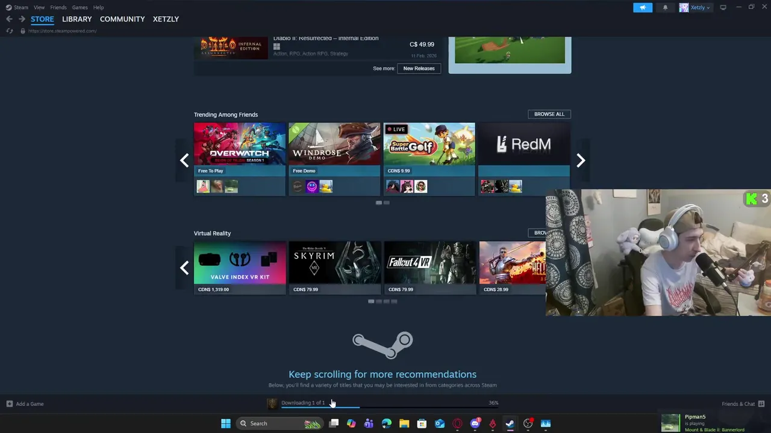This screenshot has height=433, width=771.
Task: Click the New Releases button
Action: 419,69
